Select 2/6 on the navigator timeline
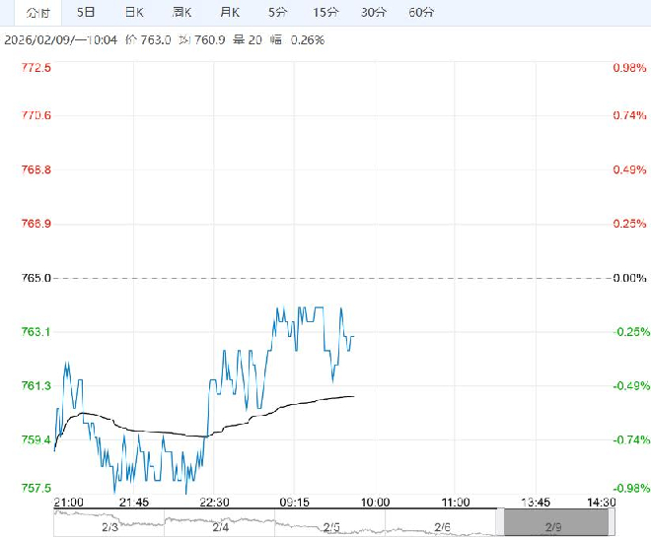This screenshot has width=651, height=538. click(x=442, y=528)
